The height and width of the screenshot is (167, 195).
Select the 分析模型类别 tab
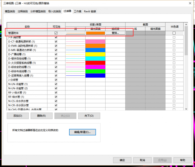point(38,11)
